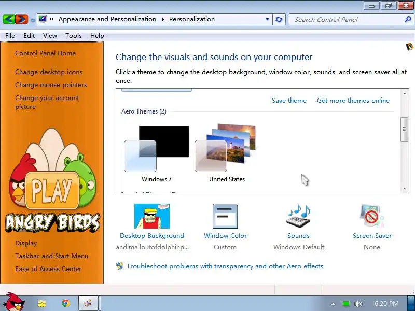Click the orange Forward navigation arrow
The height and width of the screenshot is (311, 415).
(x=22, y=19)
